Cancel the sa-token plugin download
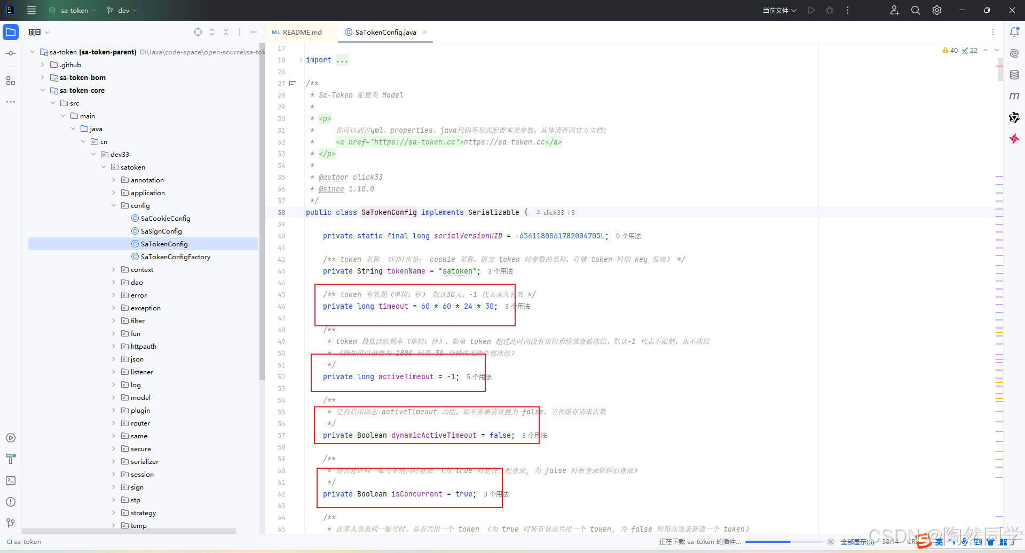The image size is (1025, 553). pyautogui.click(x=831, y=542)
